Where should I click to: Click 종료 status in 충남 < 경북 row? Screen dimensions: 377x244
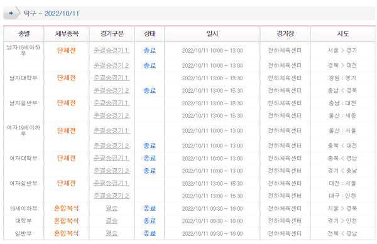[x=150, y=90]
